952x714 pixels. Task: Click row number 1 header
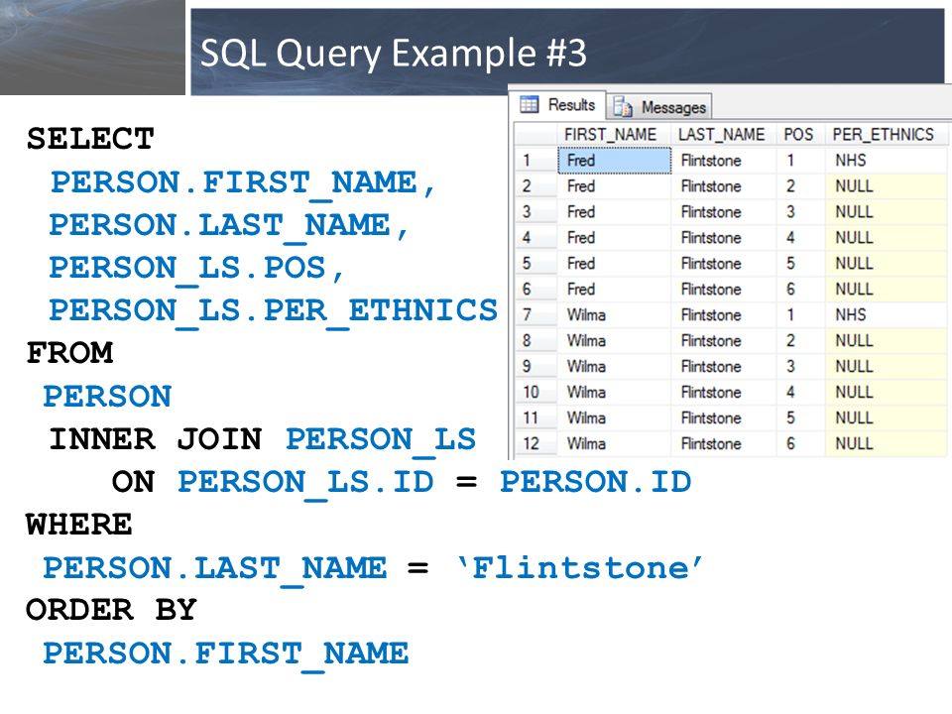tap(535, 161)
